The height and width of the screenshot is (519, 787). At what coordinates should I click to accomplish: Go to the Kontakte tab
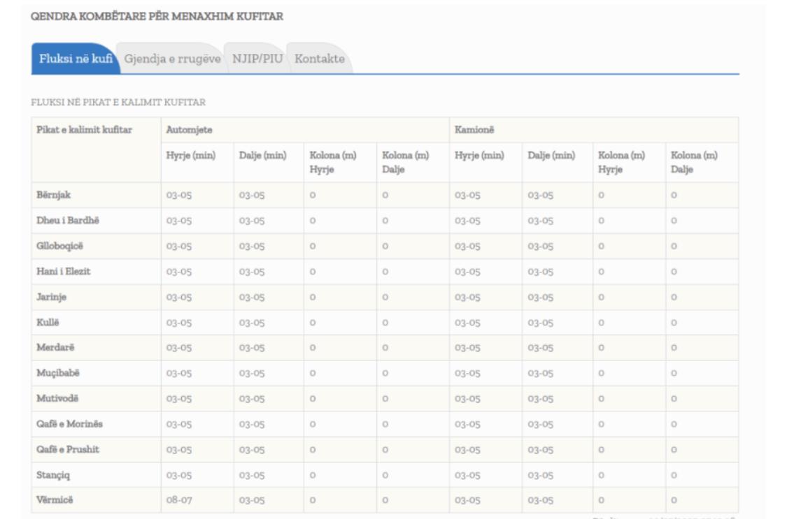[320, 59]
